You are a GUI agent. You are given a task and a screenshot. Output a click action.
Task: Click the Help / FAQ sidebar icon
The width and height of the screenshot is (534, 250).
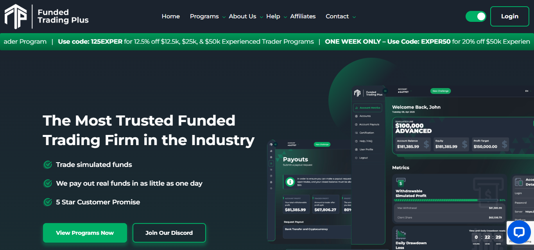(x=356, y=141)
